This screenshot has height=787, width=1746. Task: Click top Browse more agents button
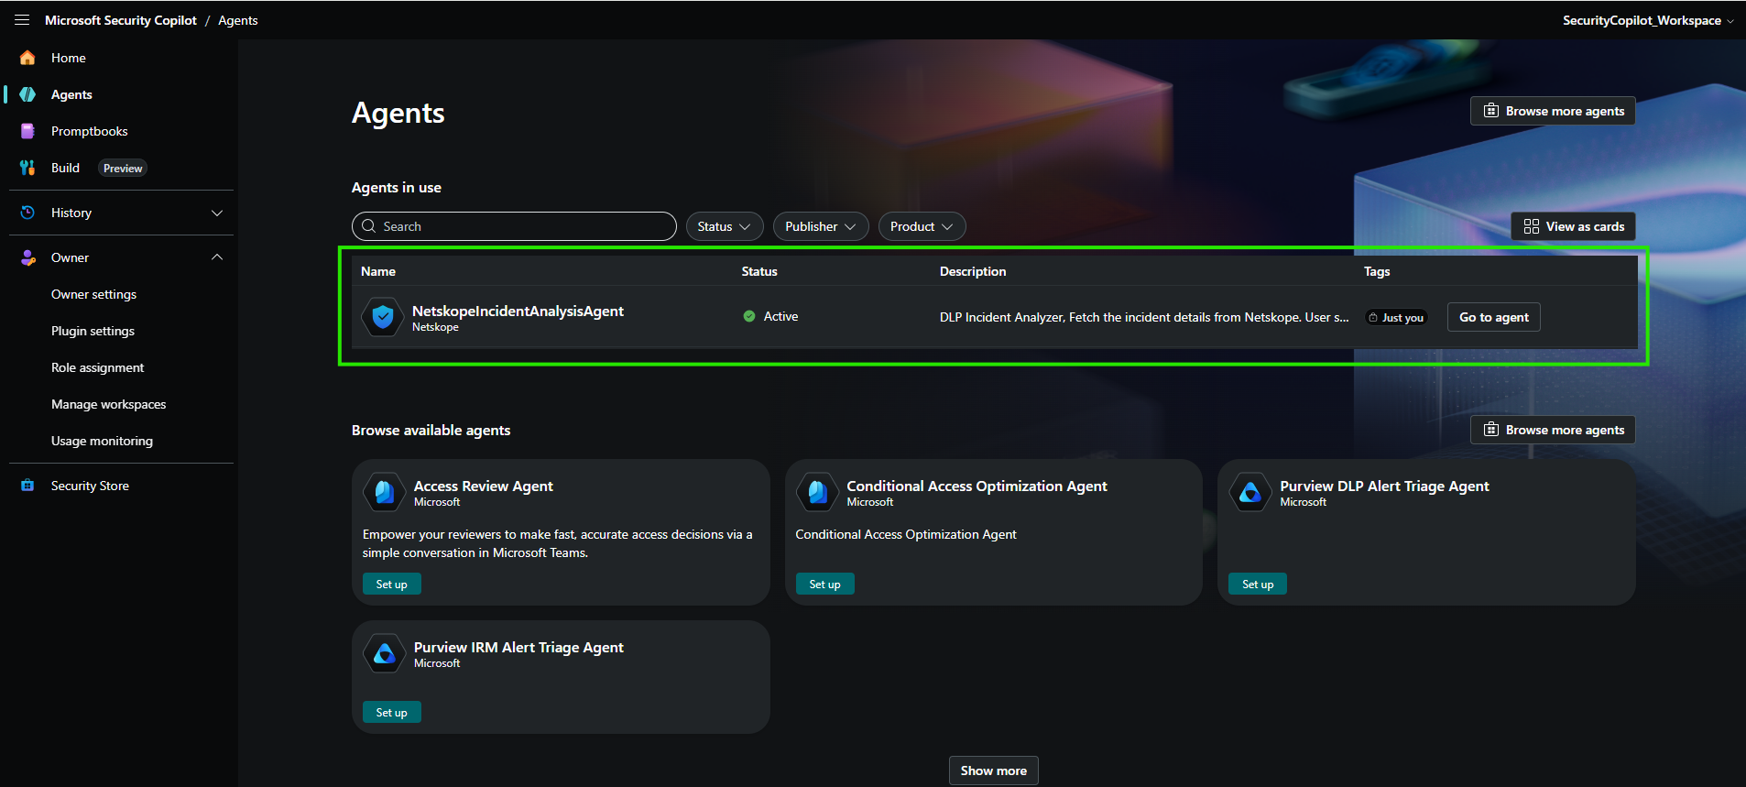[x=1553, y=111]
